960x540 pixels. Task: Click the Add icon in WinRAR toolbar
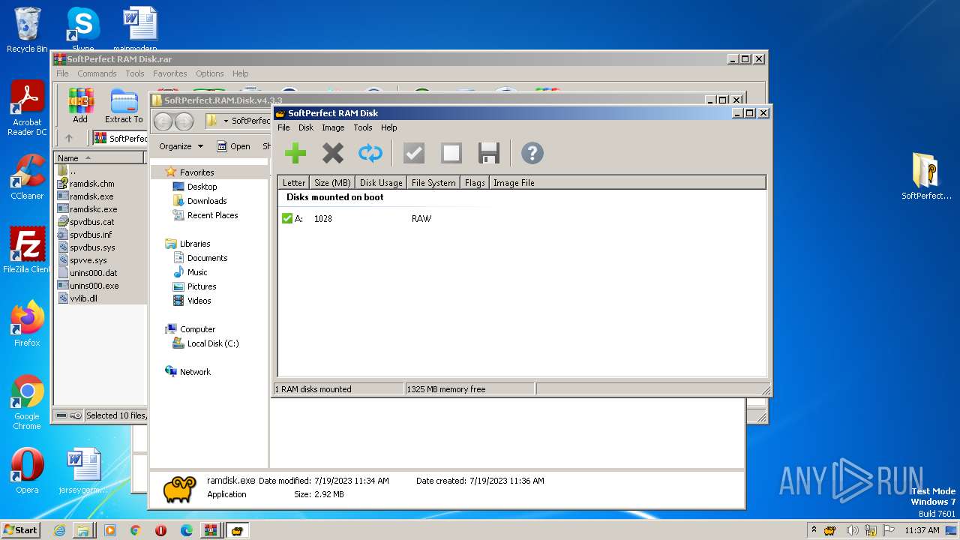[80, 106]
